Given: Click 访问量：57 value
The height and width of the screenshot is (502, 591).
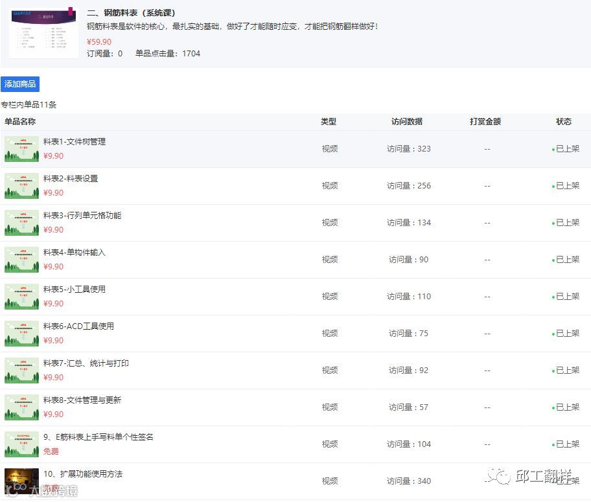Looking at the screenshot, I should tap(408, 407).
